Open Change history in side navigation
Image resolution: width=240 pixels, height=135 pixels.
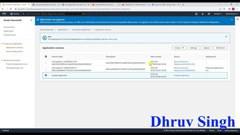[10, 35]
